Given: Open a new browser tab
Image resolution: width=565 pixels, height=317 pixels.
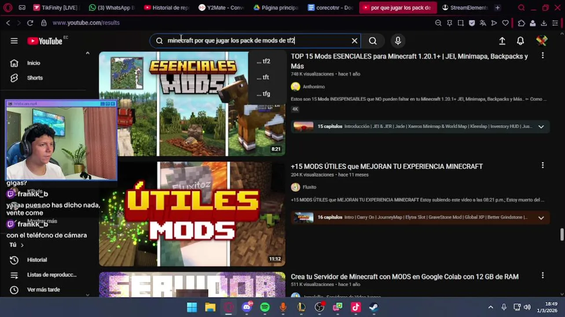Looking at the screenshot, I should (x=497, y=7).
